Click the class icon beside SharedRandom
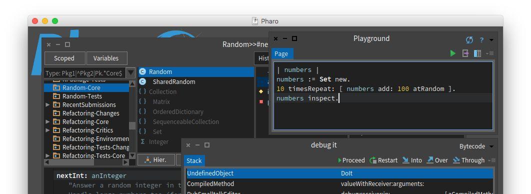The image size is (531, 194). coord(142,81)
